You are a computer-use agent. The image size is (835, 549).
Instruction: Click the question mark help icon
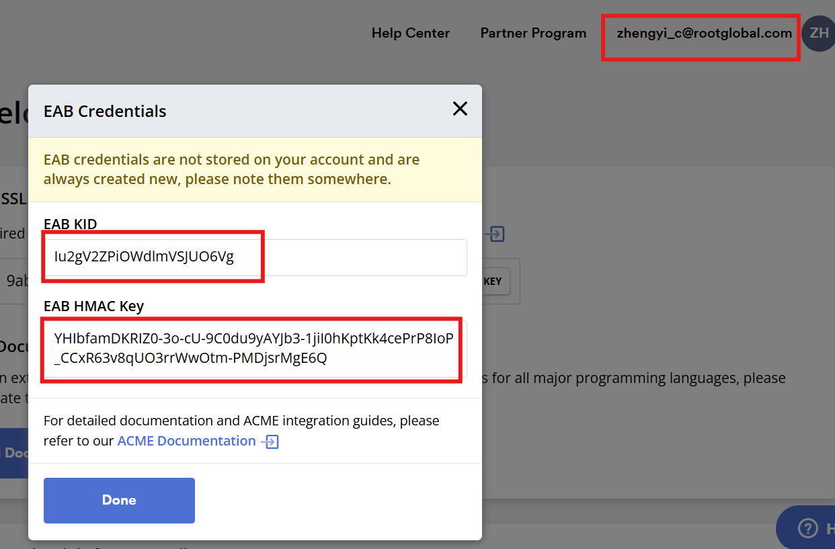click(x=807, y=528)
